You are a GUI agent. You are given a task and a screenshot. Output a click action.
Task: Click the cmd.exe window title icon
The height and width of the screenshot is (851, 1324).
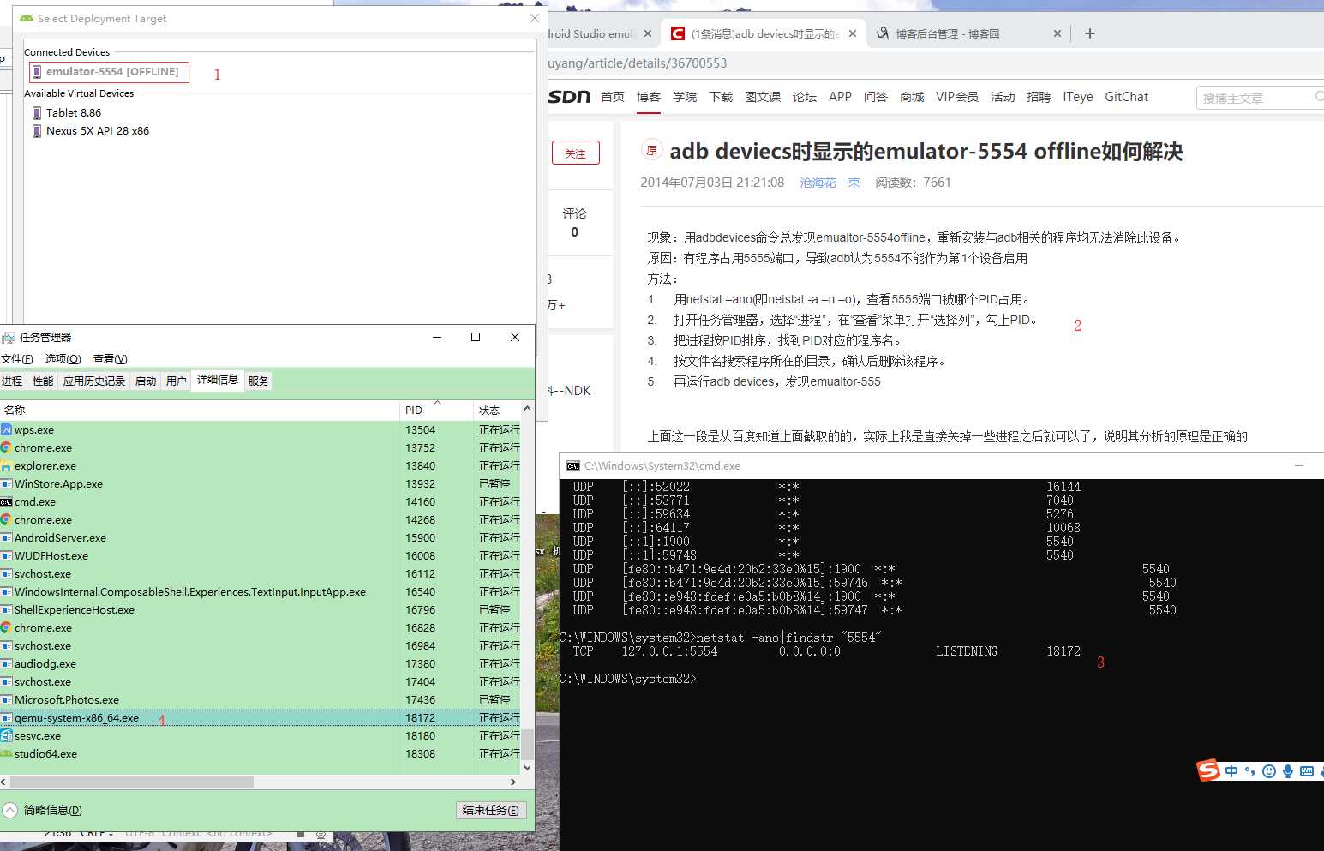572,466
